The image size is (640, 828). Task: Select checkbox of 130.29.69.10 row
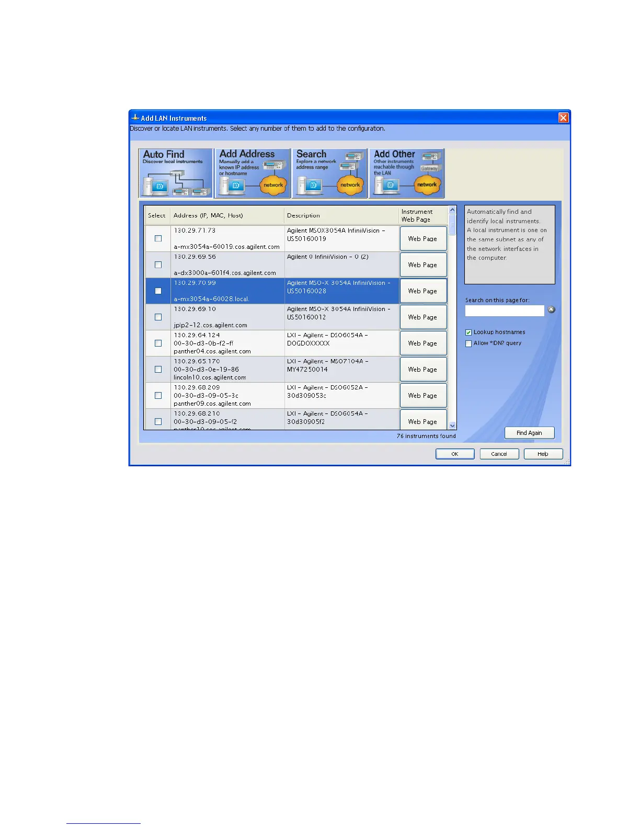click(x=158, y=317)
